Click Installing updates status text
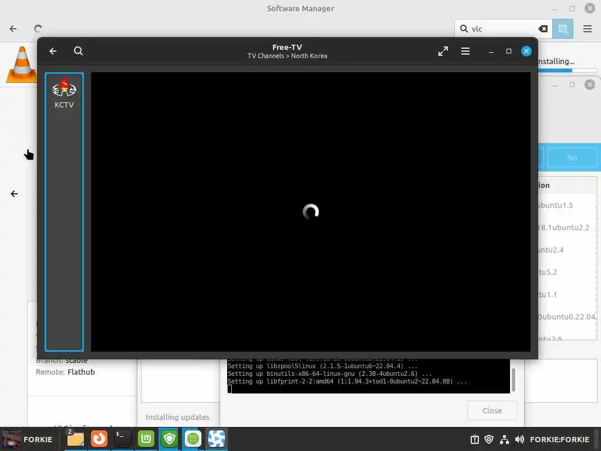This screenshot has height=451, width=601. pos(177,417)
